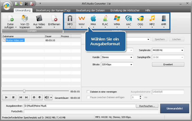Open Bearbeitung der Namen/Tags tab
This screenshot has height=121, width=192.
[x=53, y=10]
